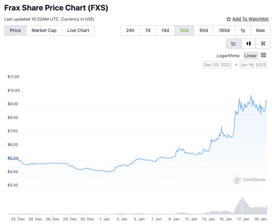Show Max history range

point(260,30)
